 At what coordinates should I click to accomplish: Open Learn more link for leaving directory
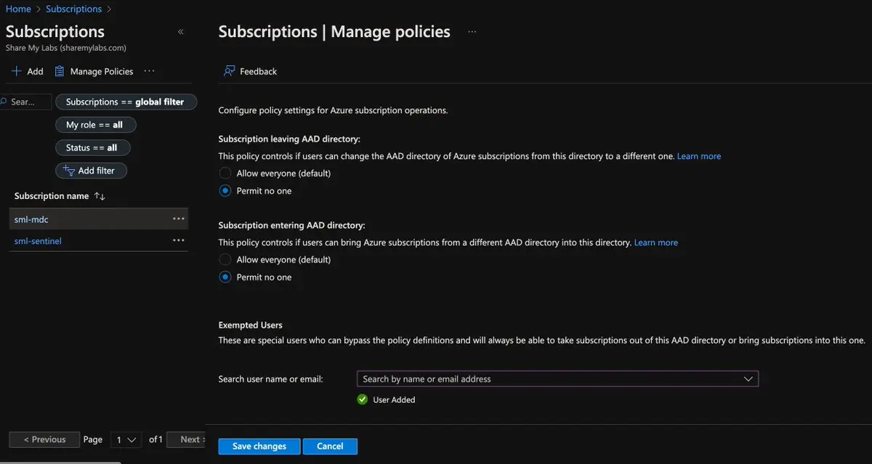click(698, 156)
